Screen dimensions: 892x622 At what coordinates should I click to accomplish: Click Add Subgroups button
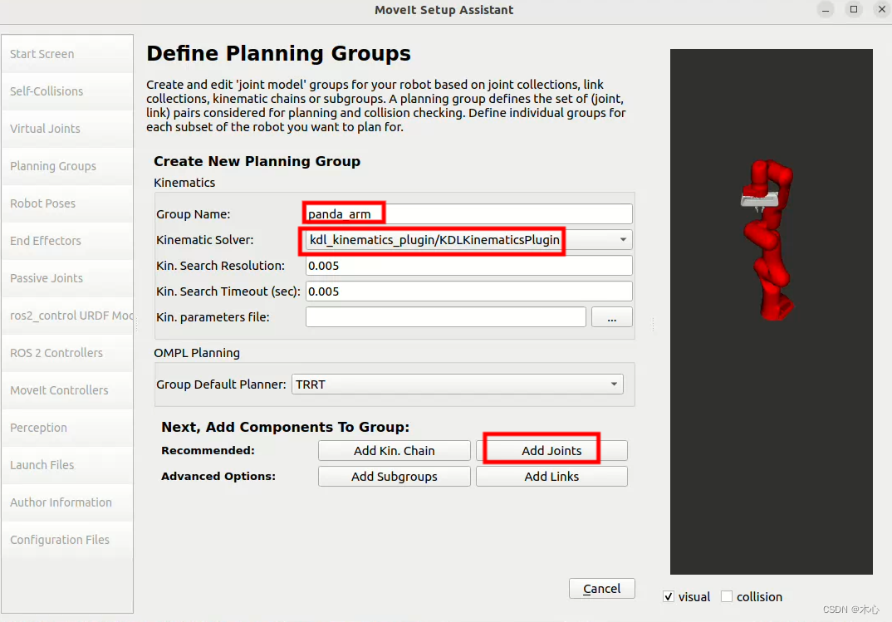point(395,477)
